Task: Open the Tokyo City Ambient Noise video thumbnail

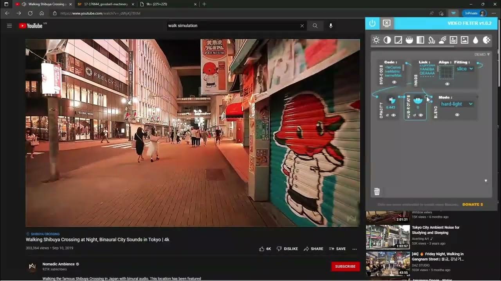Action: pos(388,237)
